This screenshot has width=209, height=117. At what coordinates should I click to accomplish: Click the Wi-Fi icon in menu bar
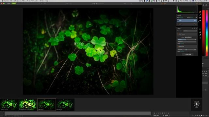pos(166,1)
